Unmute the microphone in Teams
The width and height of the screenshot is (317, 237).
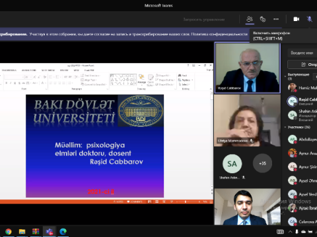(x=310, y=19)
